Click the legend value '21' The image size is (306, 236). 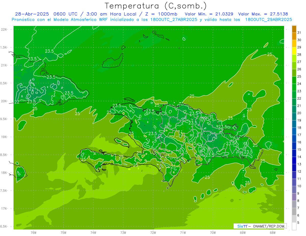point(299,106)
